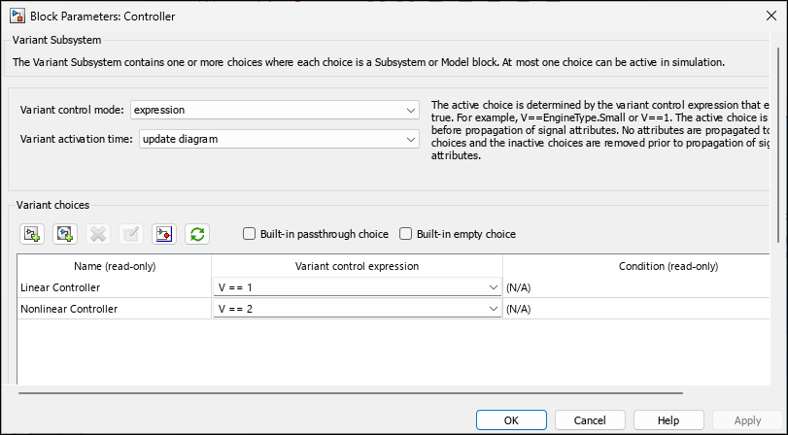Tick the Built-in empty choice checkbox
788x435 pixels.
407,234
